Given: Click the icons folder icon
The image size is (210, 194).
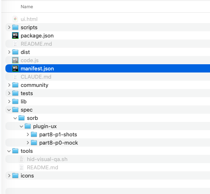Looking at the screenshot, I should (x=15, y=175).
